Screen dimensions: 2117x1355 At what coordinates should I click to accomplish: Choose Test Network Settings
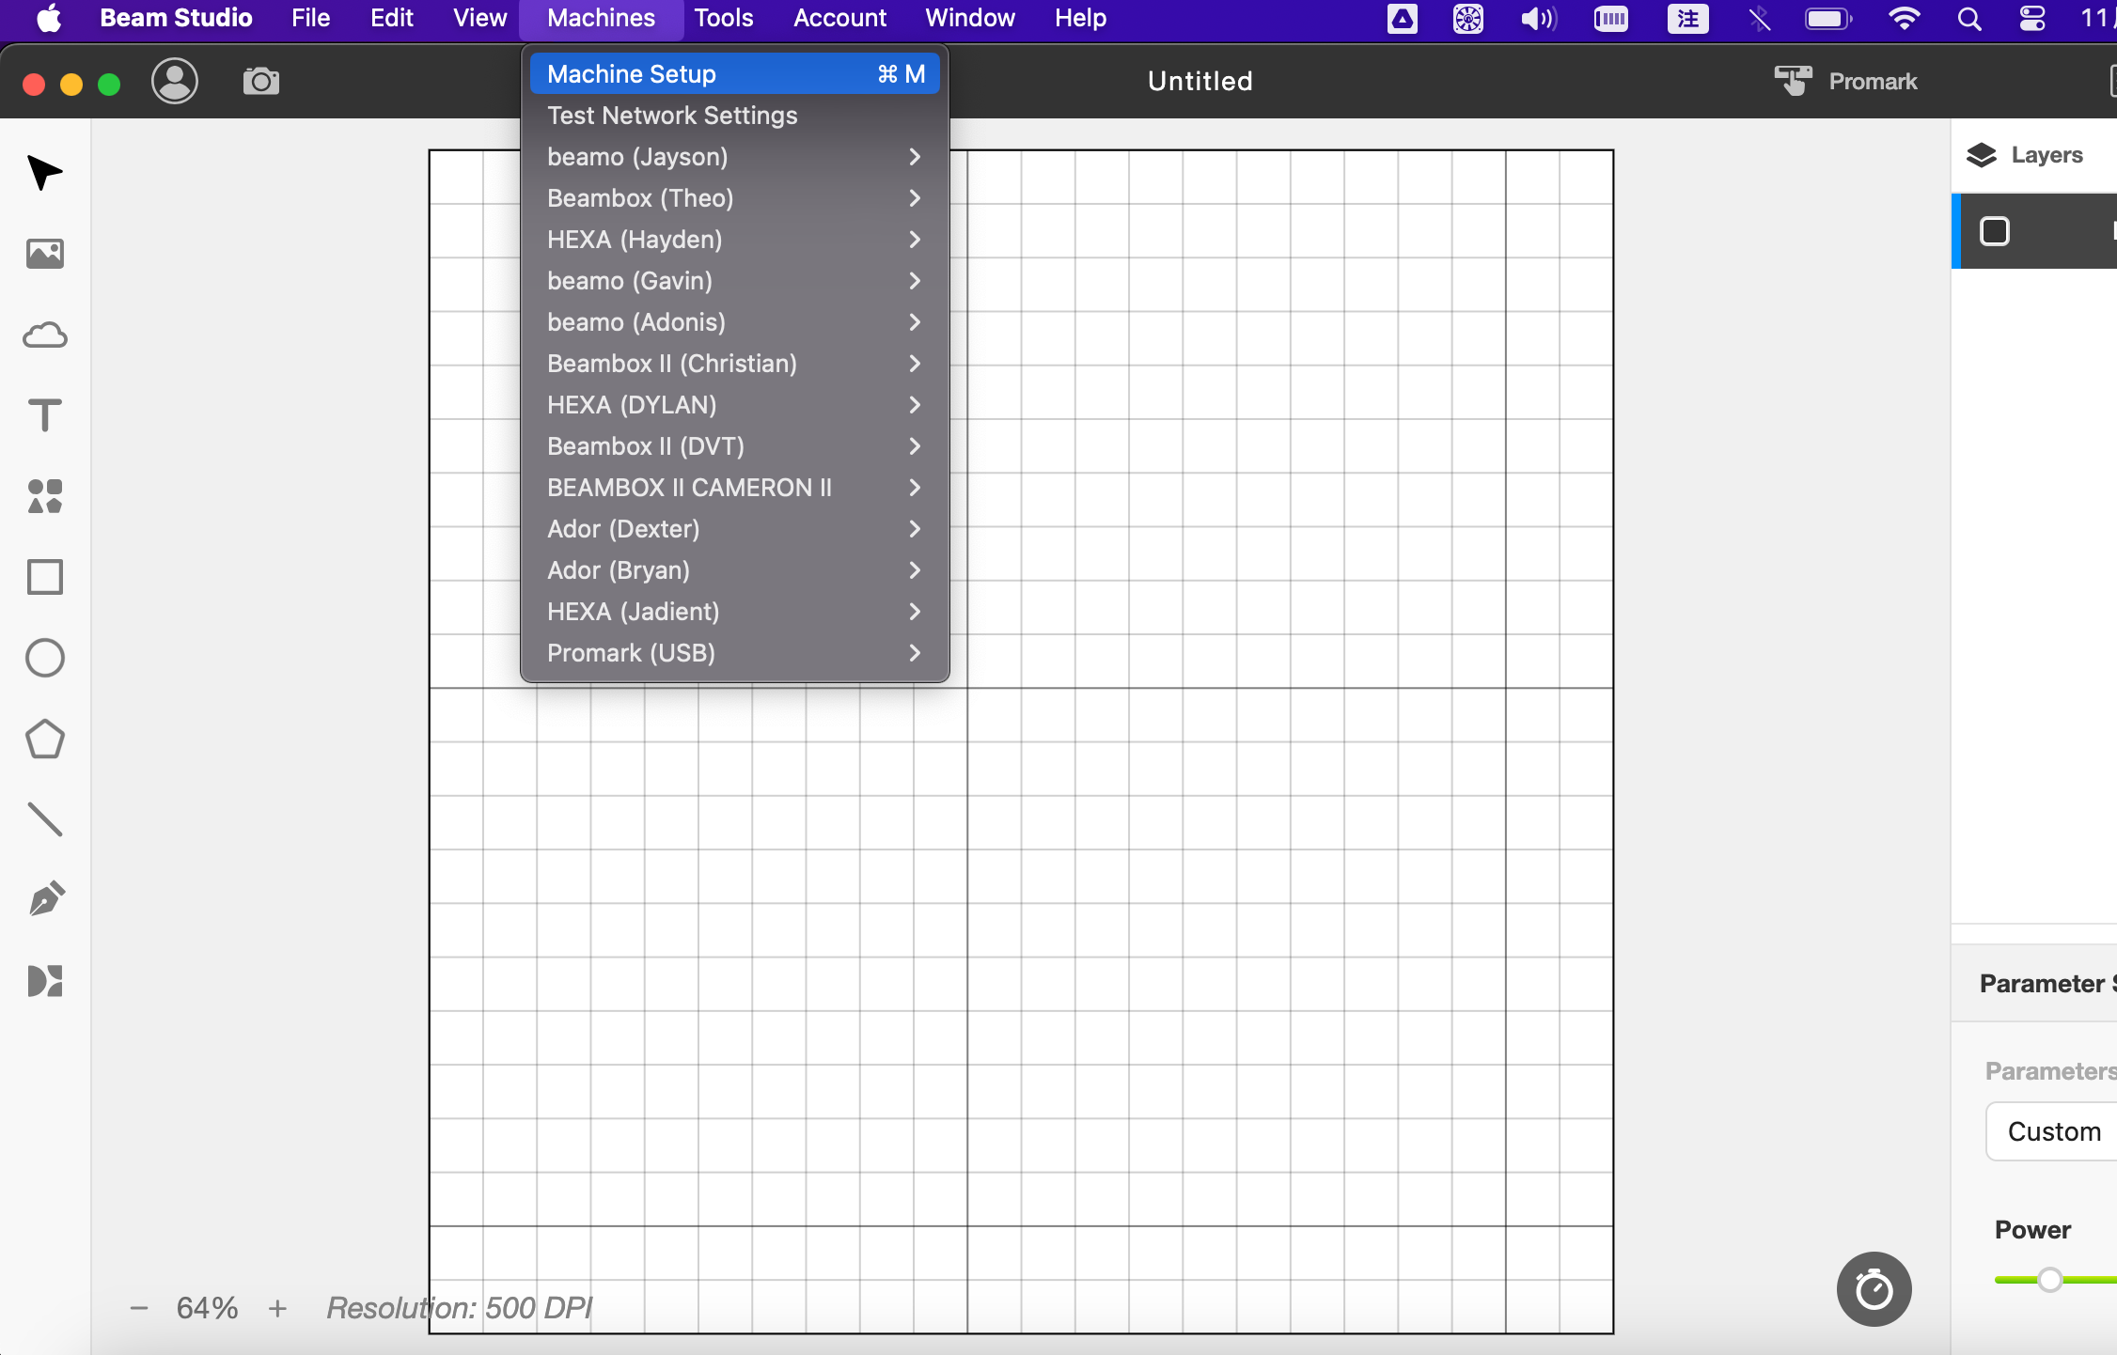pos(735,116)
